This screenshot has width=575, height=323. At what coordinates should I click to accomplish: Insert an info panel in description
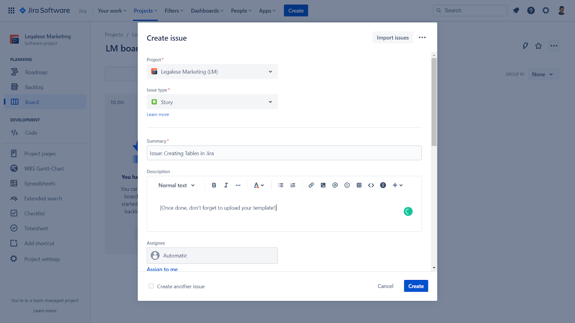tap(383, 185)
